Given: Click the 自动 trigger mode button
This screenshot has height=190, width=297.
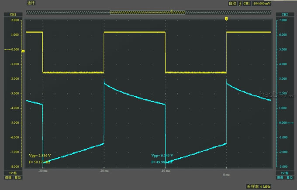Looking at the screenshot, I should (x=232, y=3).
